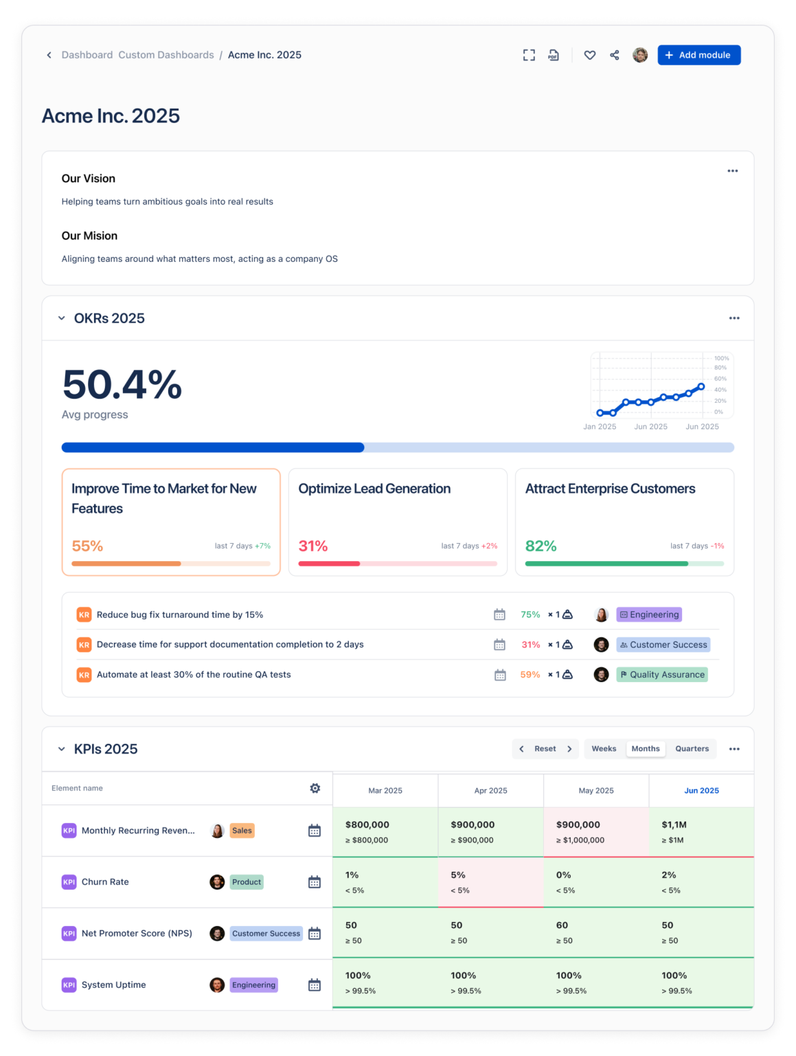Open Churn Rate KPI
The image size is (796, 1056).
coord(105,882)
